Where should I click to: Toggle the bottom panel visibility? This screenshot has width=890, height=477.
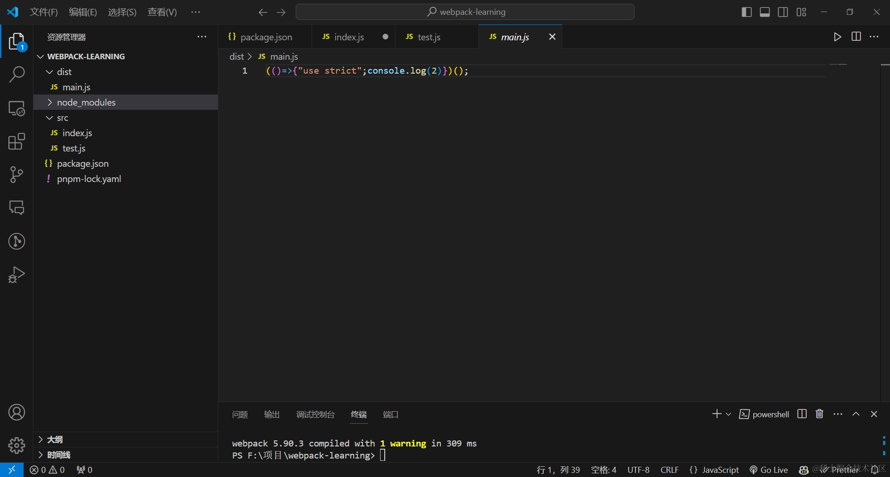coord(765,12)
